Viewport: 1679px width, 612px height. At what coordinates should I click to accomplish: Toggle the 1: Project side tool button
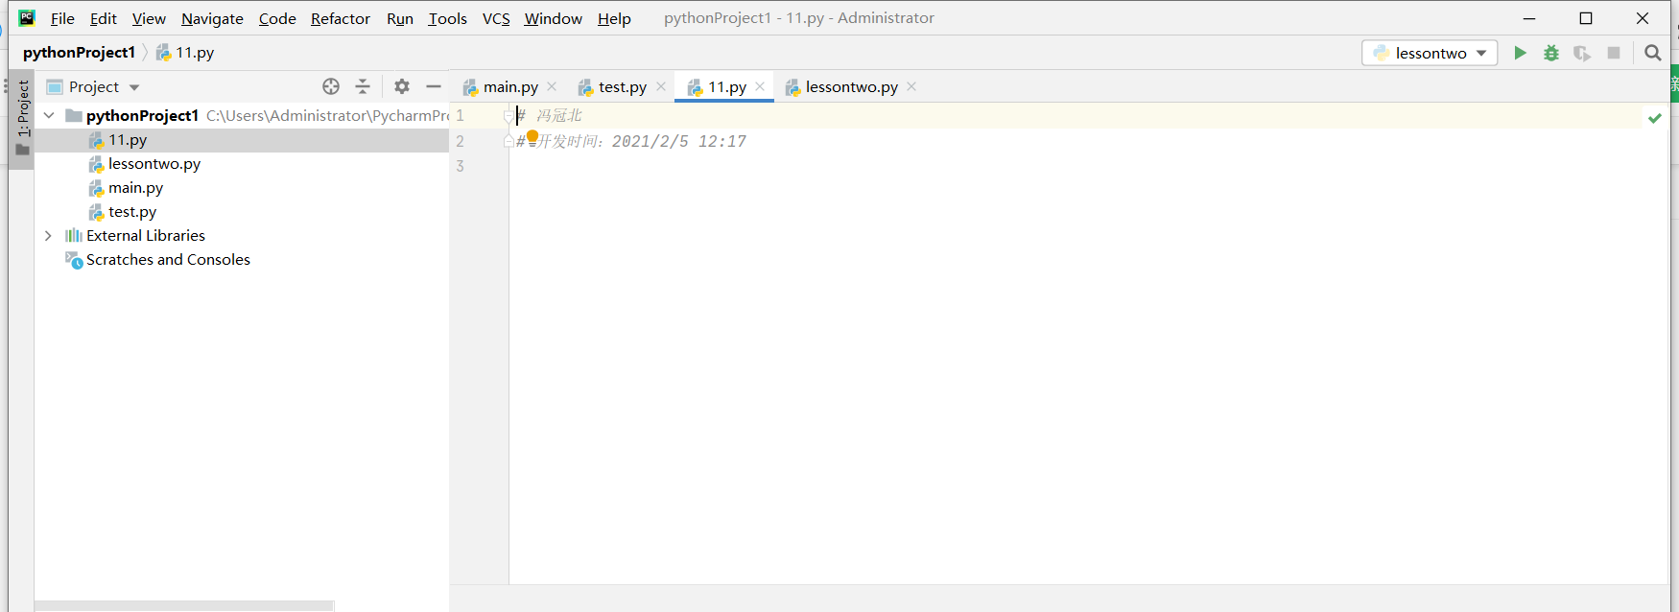(22, 118)
